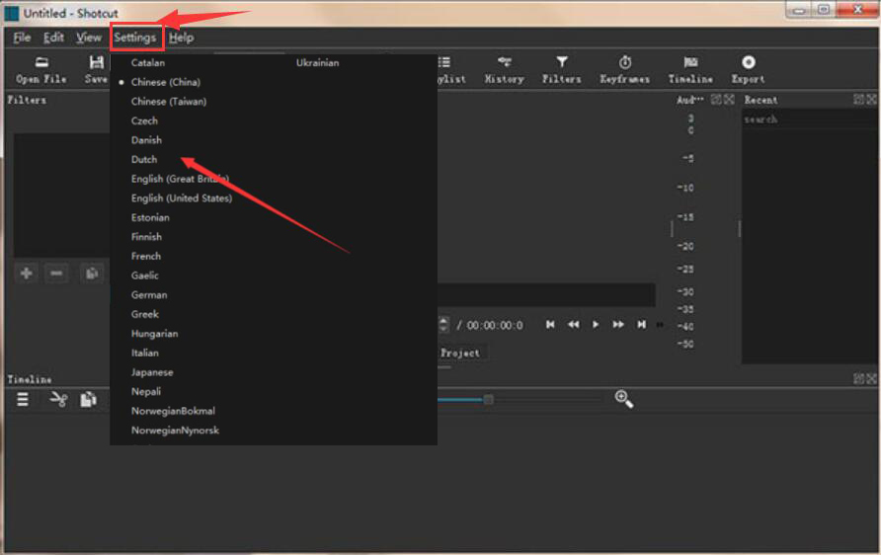Choose Japanese from language list

point(152,372)
